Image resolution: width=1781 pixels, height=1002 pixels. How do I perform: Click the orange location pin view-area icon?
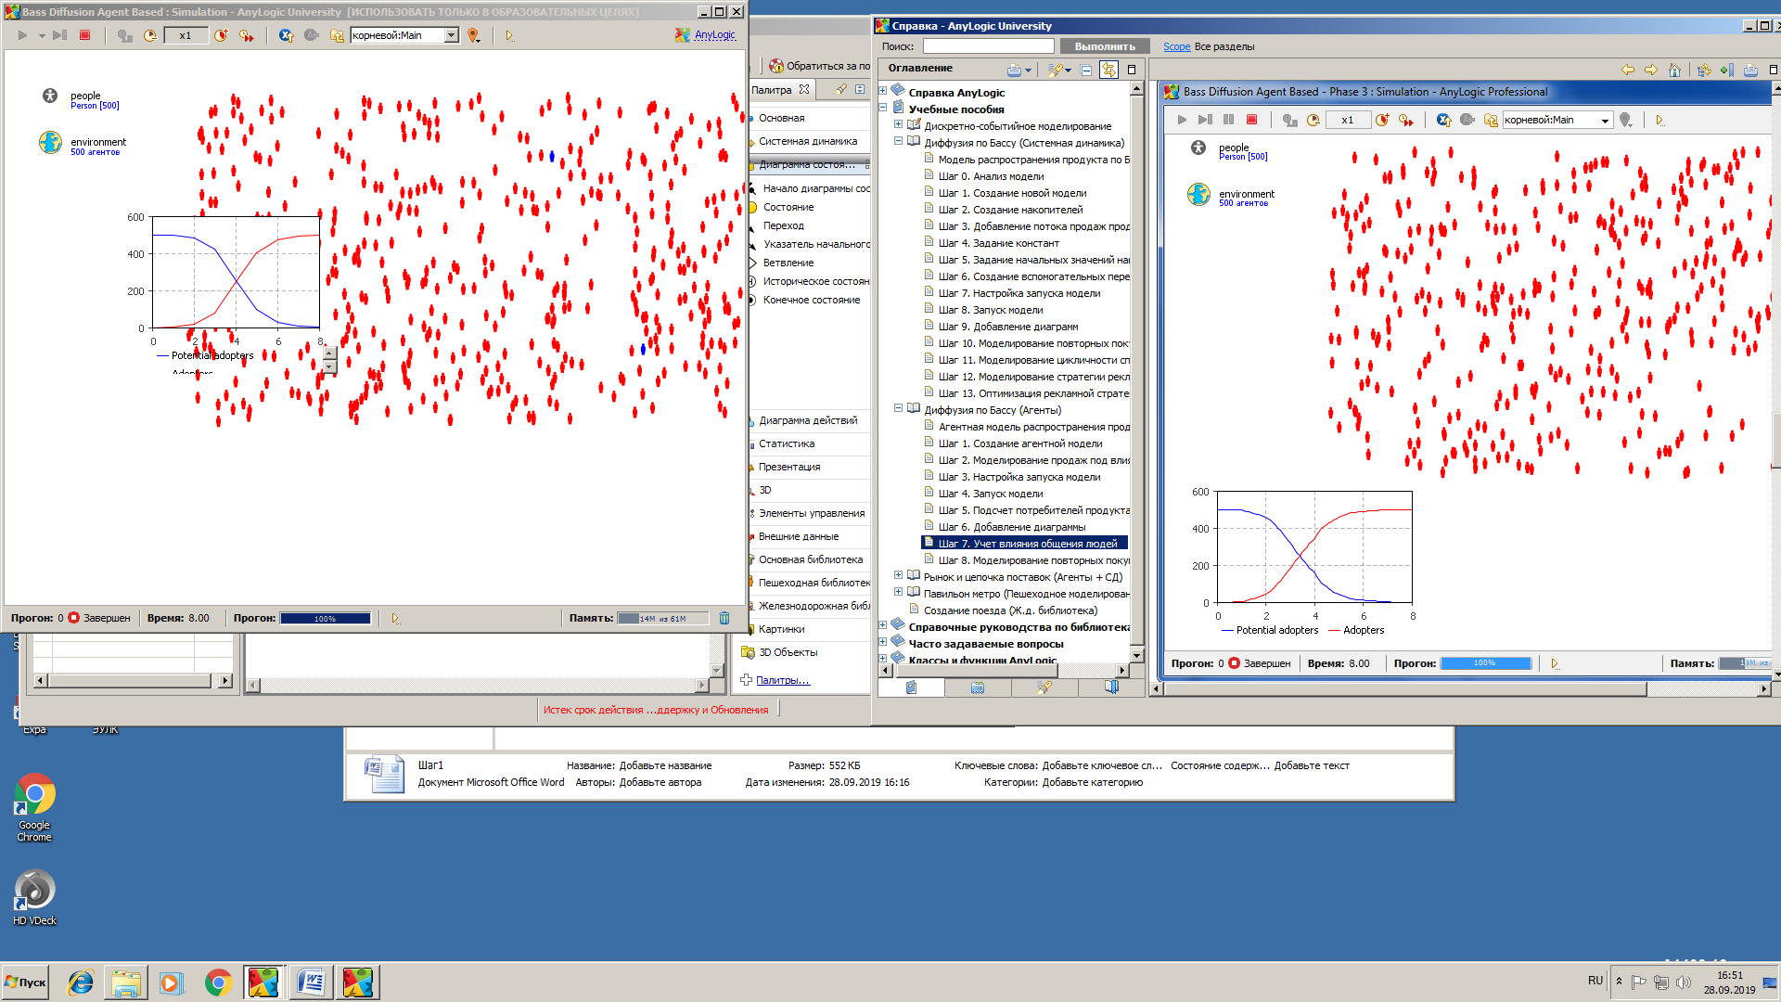click(473, 35)
